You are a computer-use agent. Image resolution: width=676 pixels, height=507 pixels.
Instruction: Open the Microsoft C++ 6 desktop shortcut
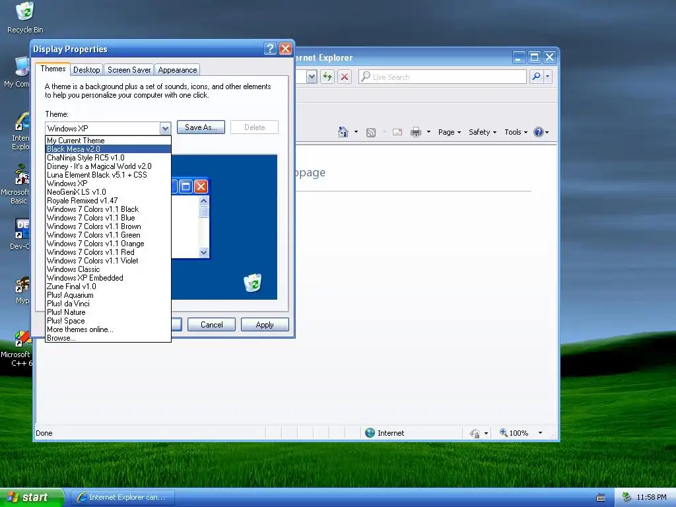click(x=17, y=349)
